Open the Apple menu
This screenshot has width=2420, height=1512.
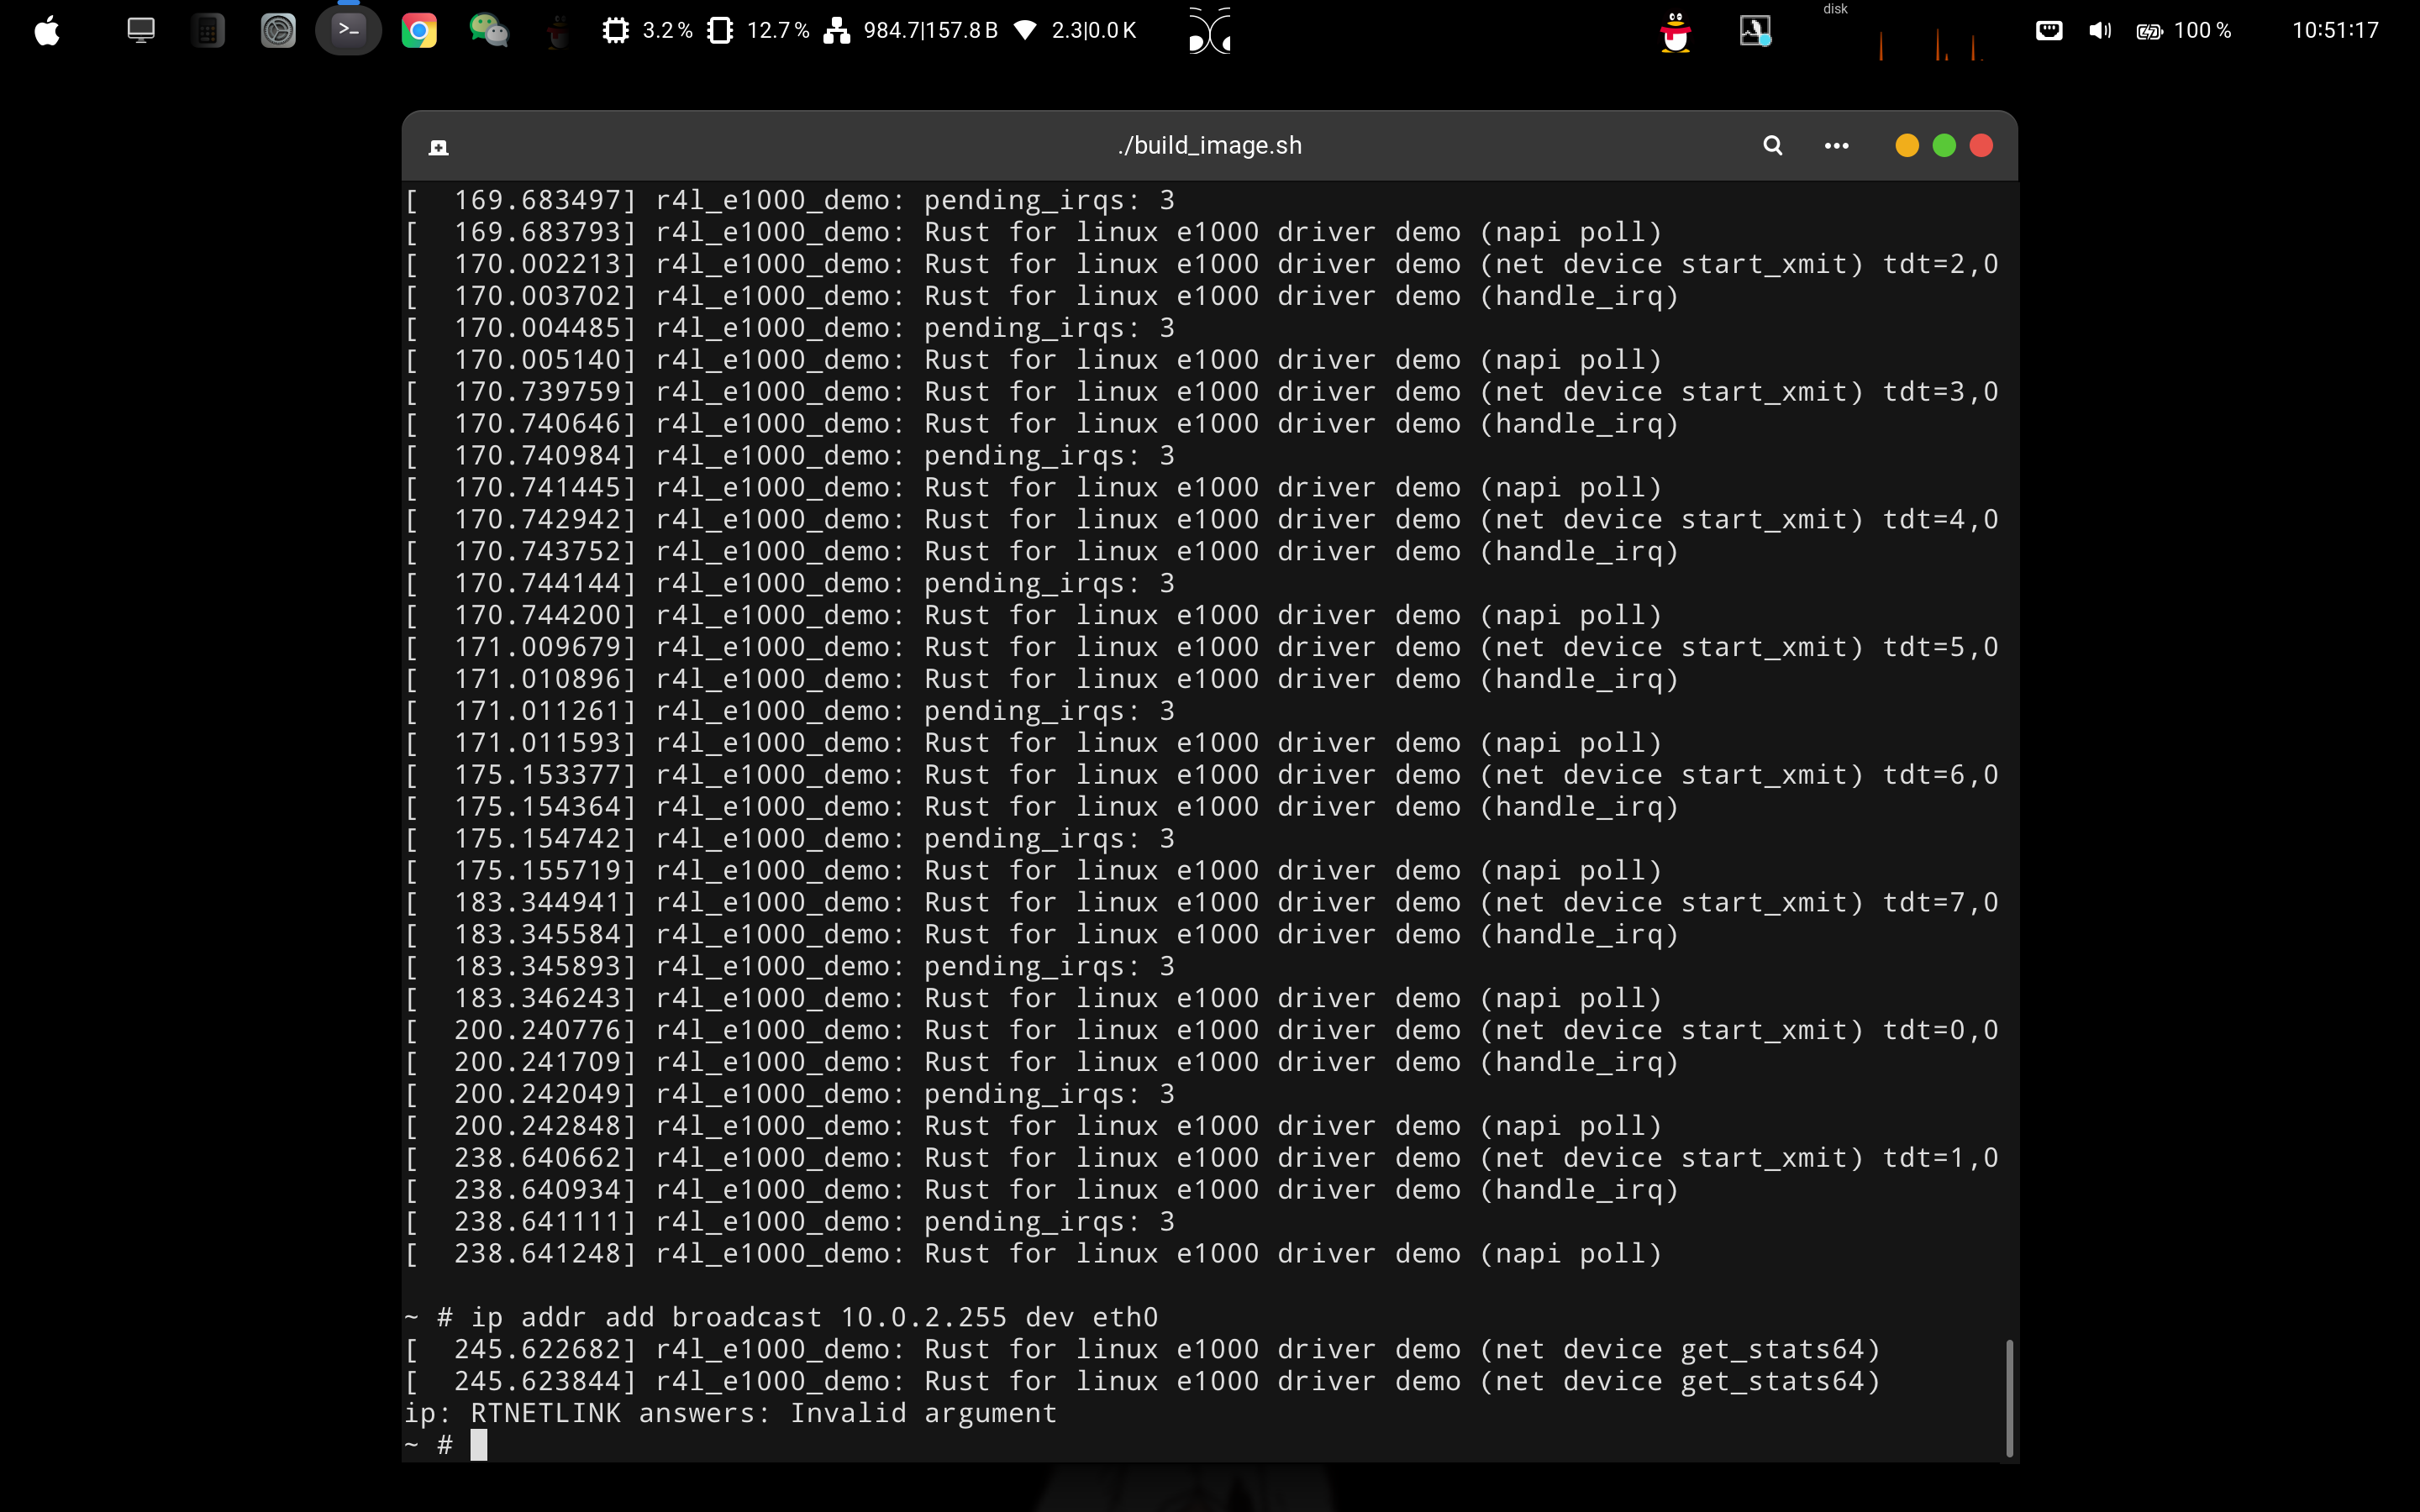click(x=47, y=31)
